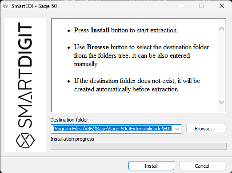This screenshot has height=173, width=232.
Task: Click the greyed-out maximize window button
Action: (201, 6)
